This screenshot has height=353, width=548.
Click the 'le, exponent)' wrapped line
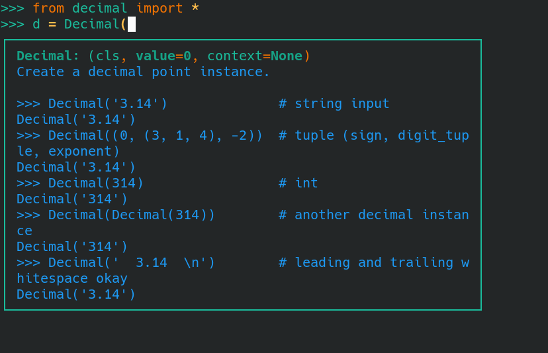[68, 152]
